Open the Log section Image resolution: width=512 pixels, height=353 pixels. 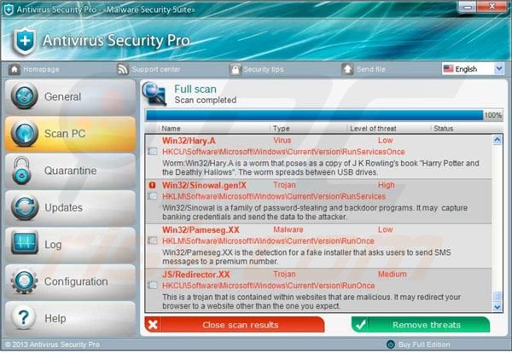click(x=70, y=245)
